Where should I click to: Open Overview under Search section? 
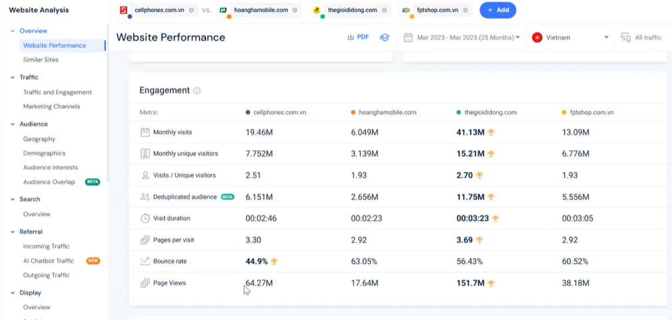[37, 214]
